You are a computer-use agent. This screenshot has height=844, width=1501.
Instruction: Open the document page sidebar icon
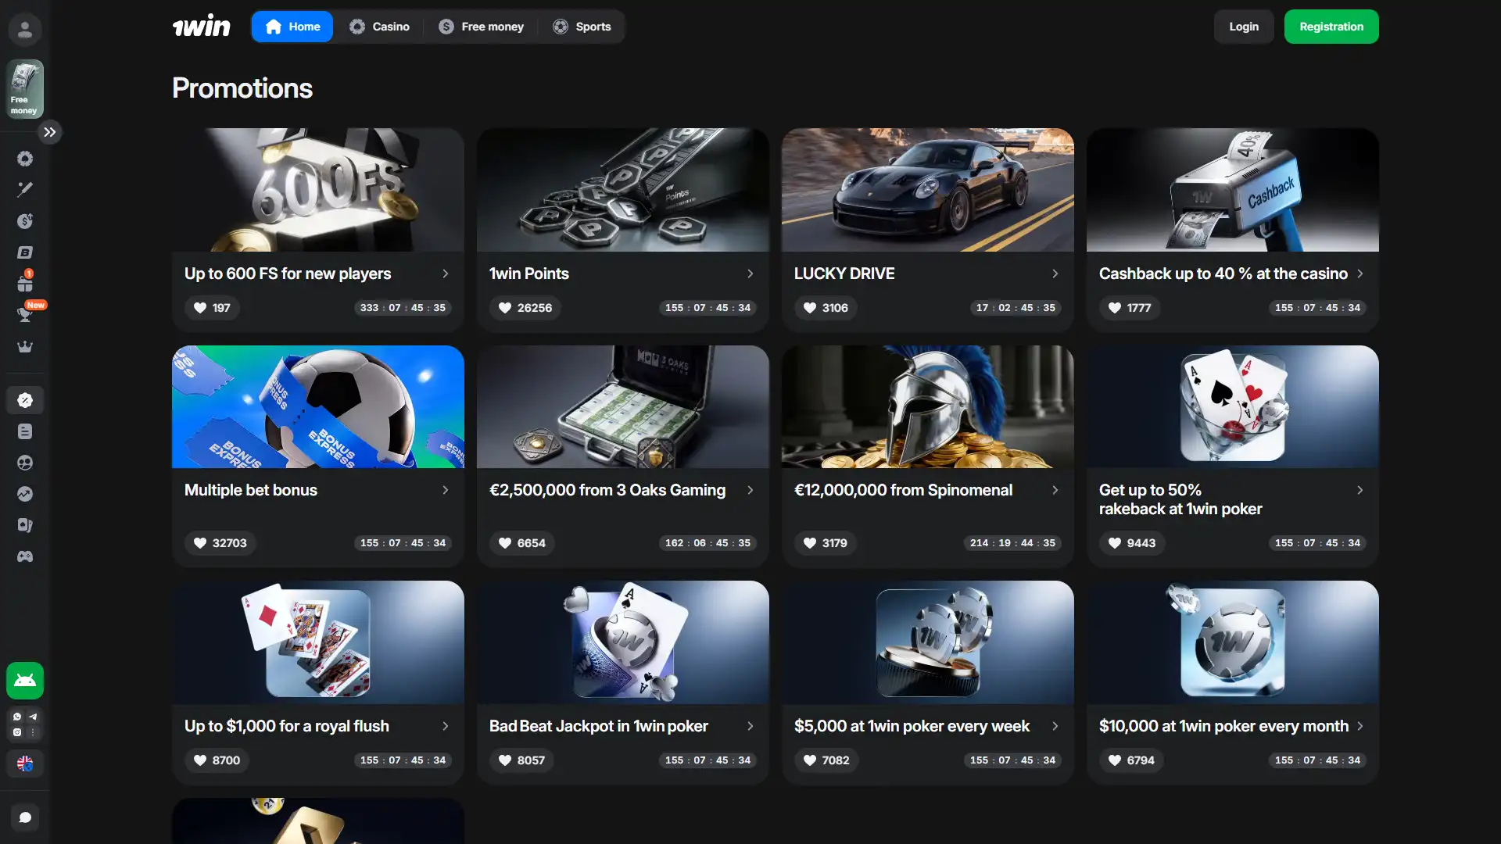[x=25, y=431]
